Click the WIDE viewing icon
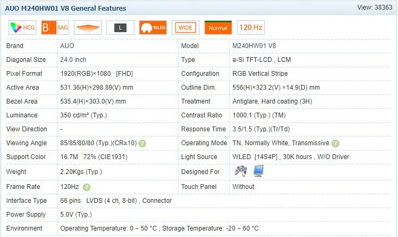 click(x=186, y=27)
